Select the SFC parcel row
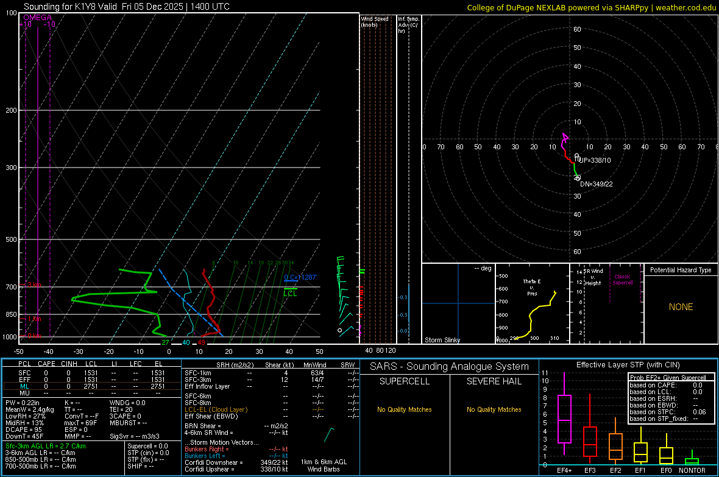 click(x=91, y=373)
